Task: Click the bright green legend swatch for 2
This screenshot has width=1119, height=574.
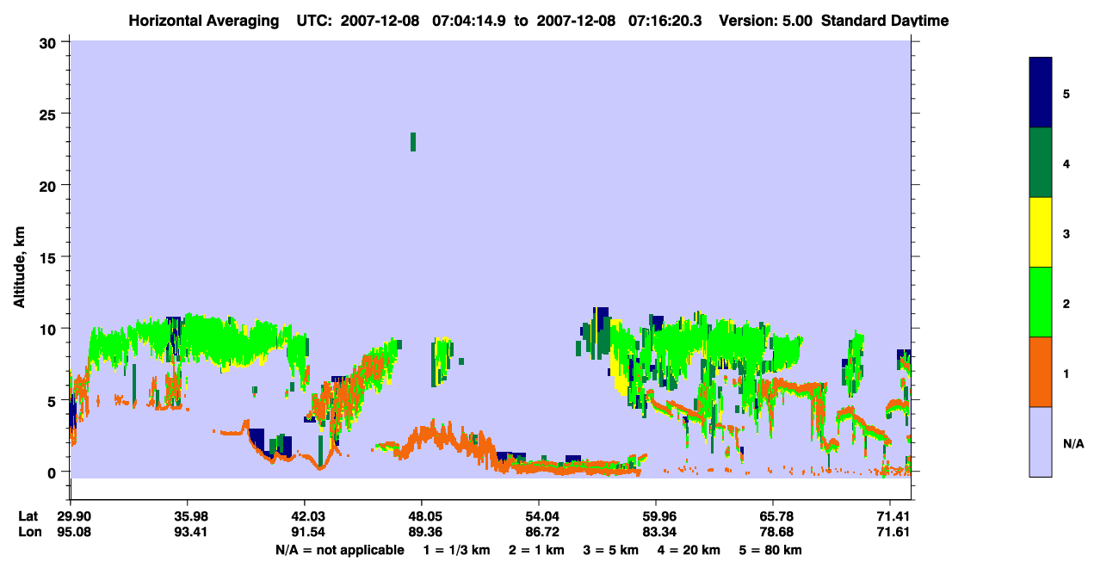Action: click(1041, 302)
